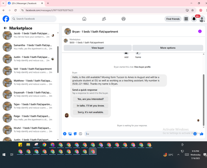This screenshot has width=207, height=168.
Task: Send 'Yes, are you interested?' quick response
Action: click(x=91, y=99)
